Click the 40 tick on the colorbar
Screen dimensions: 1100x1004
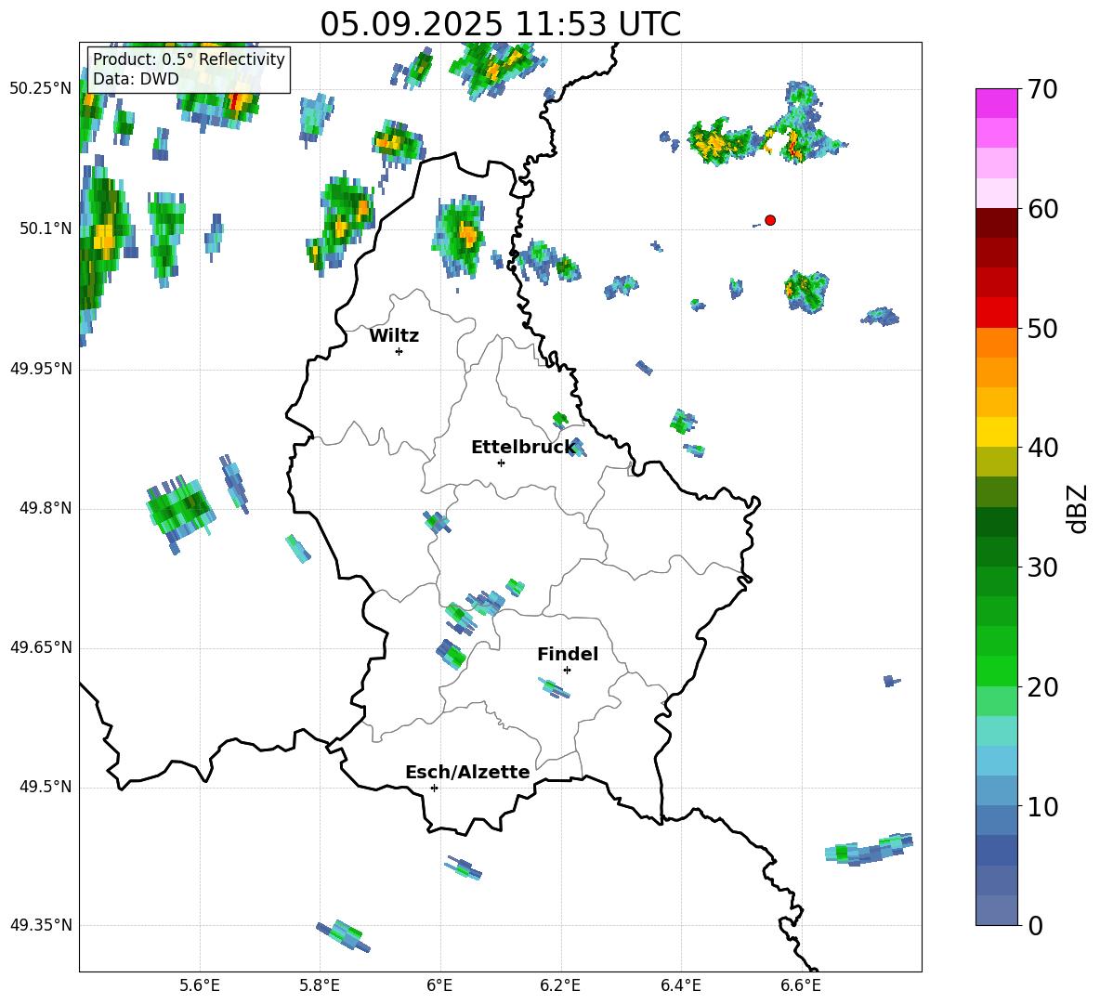(1042, 448)
